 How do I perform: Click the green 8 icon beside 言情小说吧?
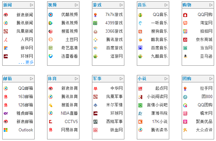coord(140,105)
